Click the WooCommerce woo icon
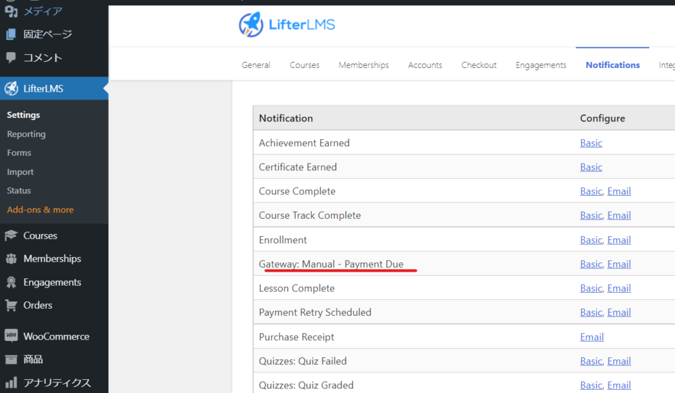This screenshot has height=393, width=675. click(x=11, y=336)
